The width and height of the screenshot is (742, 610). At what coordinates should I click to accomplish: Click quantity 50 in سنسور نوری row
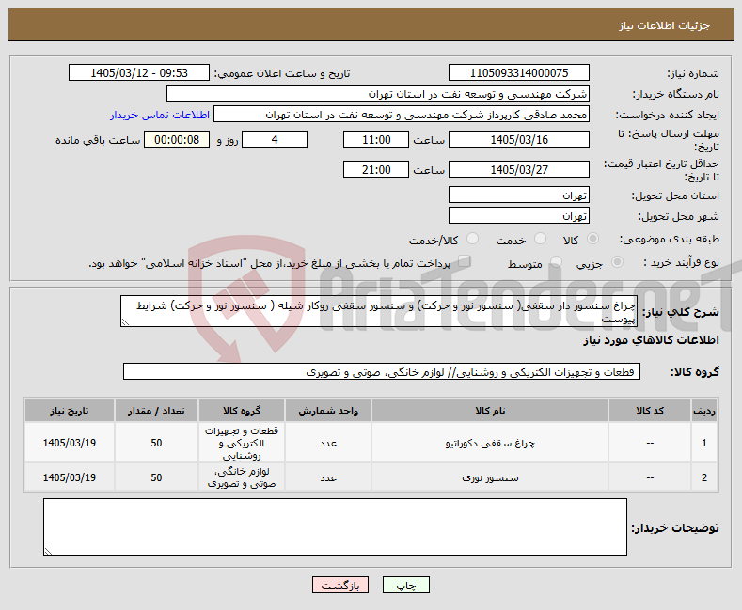point(156,478)
